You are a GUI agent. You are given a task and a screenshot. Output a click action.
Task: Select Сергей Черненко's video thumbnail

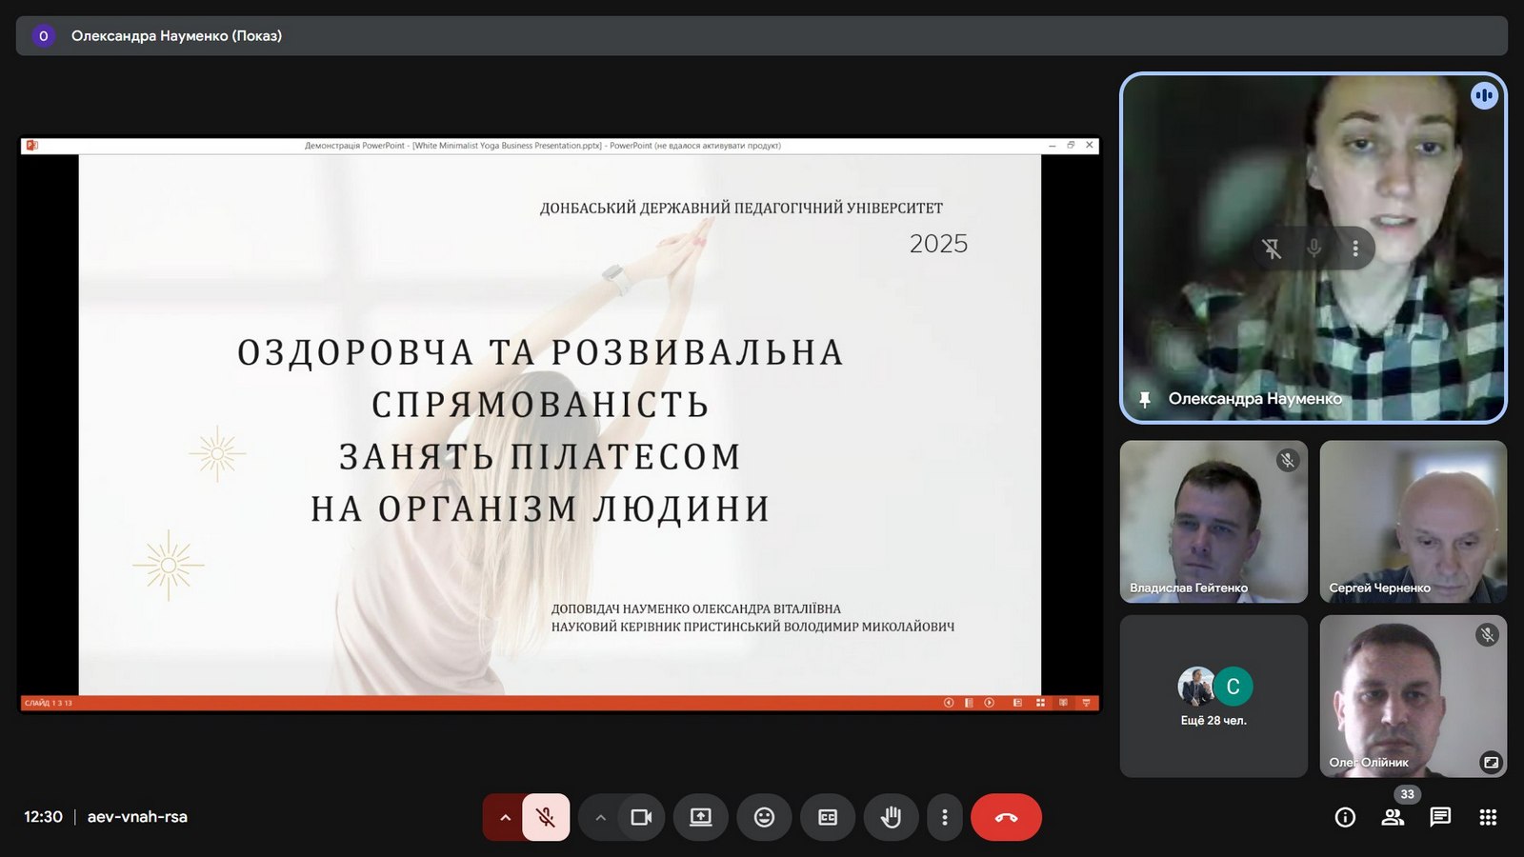[1413, 521]
